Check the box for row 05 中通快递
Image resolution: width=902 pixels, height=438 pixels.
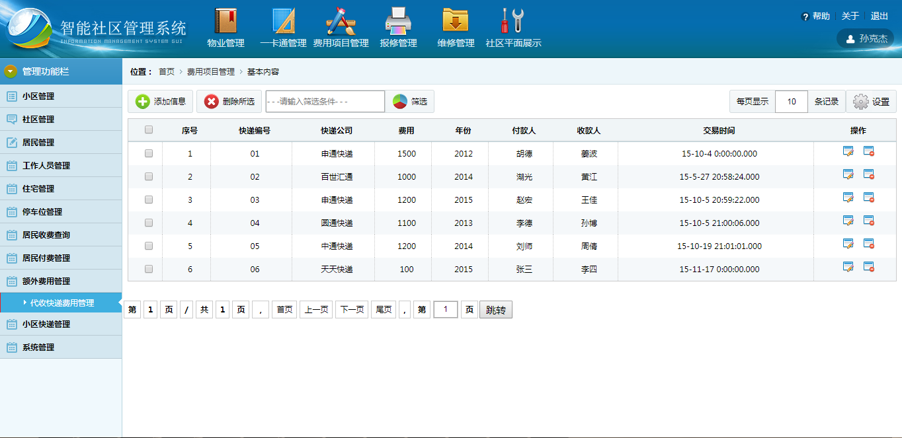tap(149, 246)
